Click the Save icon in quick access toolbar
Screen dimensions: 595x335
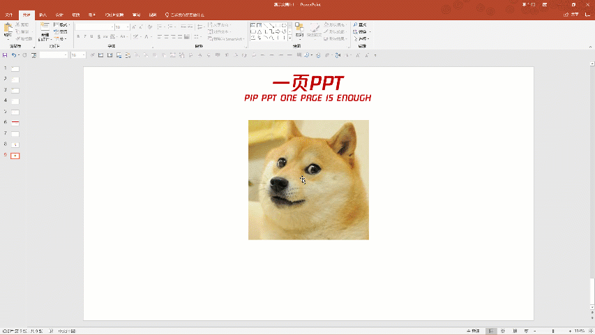pos(5,55)
